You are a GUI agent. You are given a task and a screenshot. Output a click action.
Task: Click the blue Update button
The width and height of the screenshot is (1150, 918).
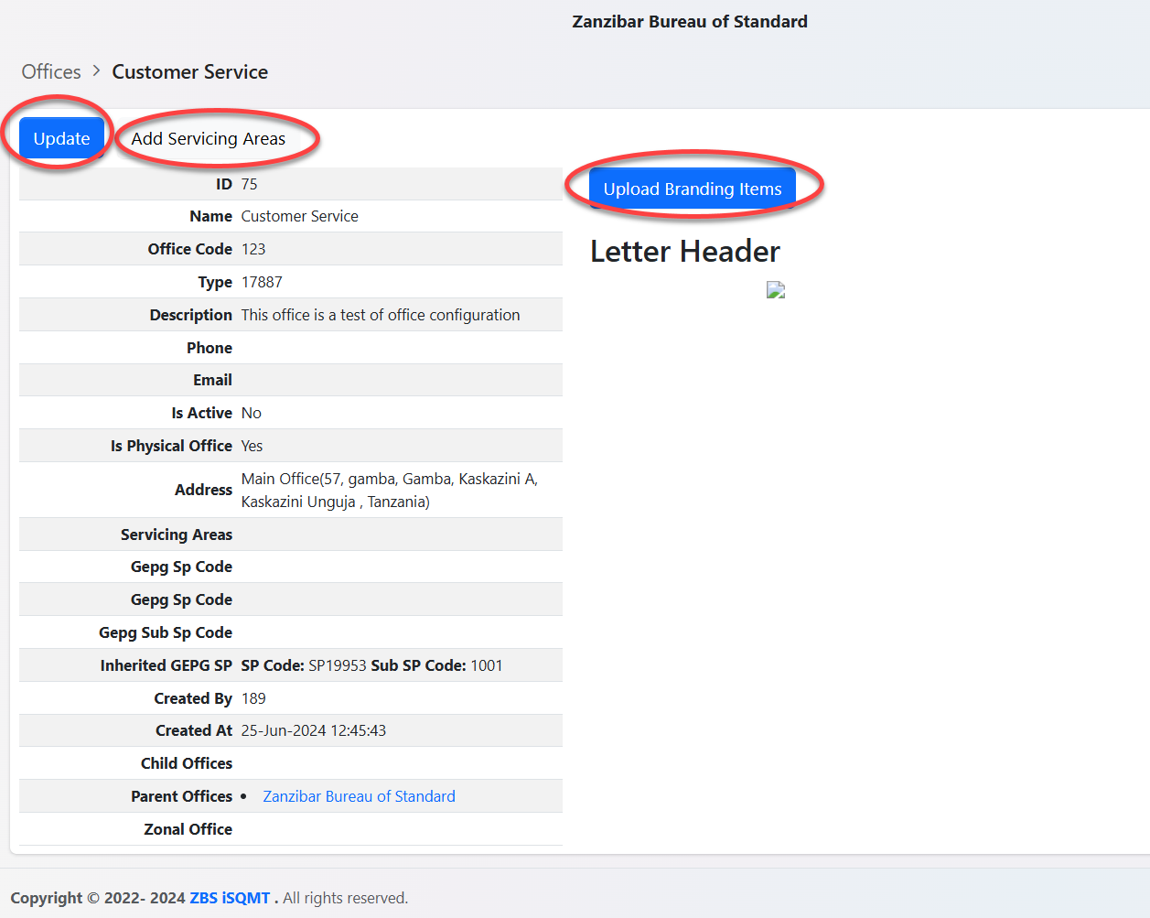pos(61,138)
